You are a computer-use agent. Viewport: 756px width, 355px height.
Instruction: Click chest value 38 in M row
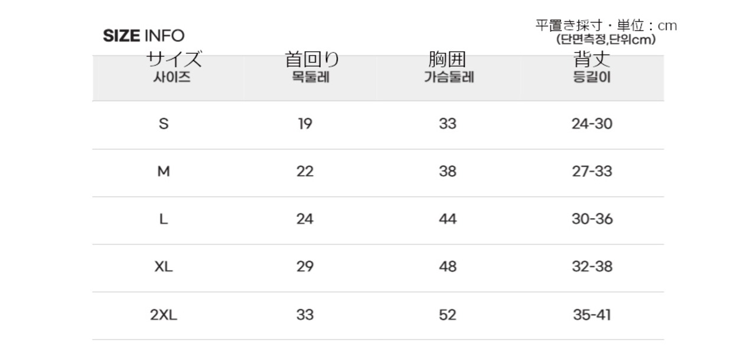coord(448,172)
